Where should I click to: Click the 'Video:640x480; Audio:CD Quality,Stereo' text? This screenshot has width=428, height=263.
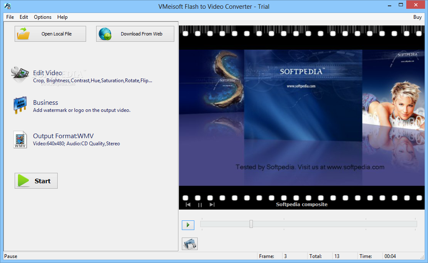pyautogui.click(x=76, y=143)
